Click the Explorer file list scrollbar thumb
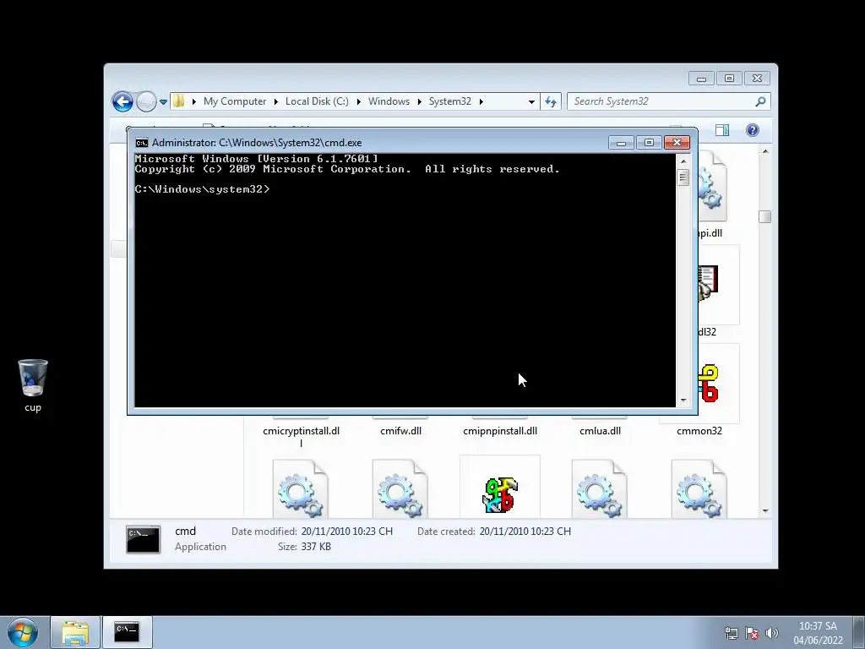The width and height of the screenshot is (865, 649). [x=764, y=217]
